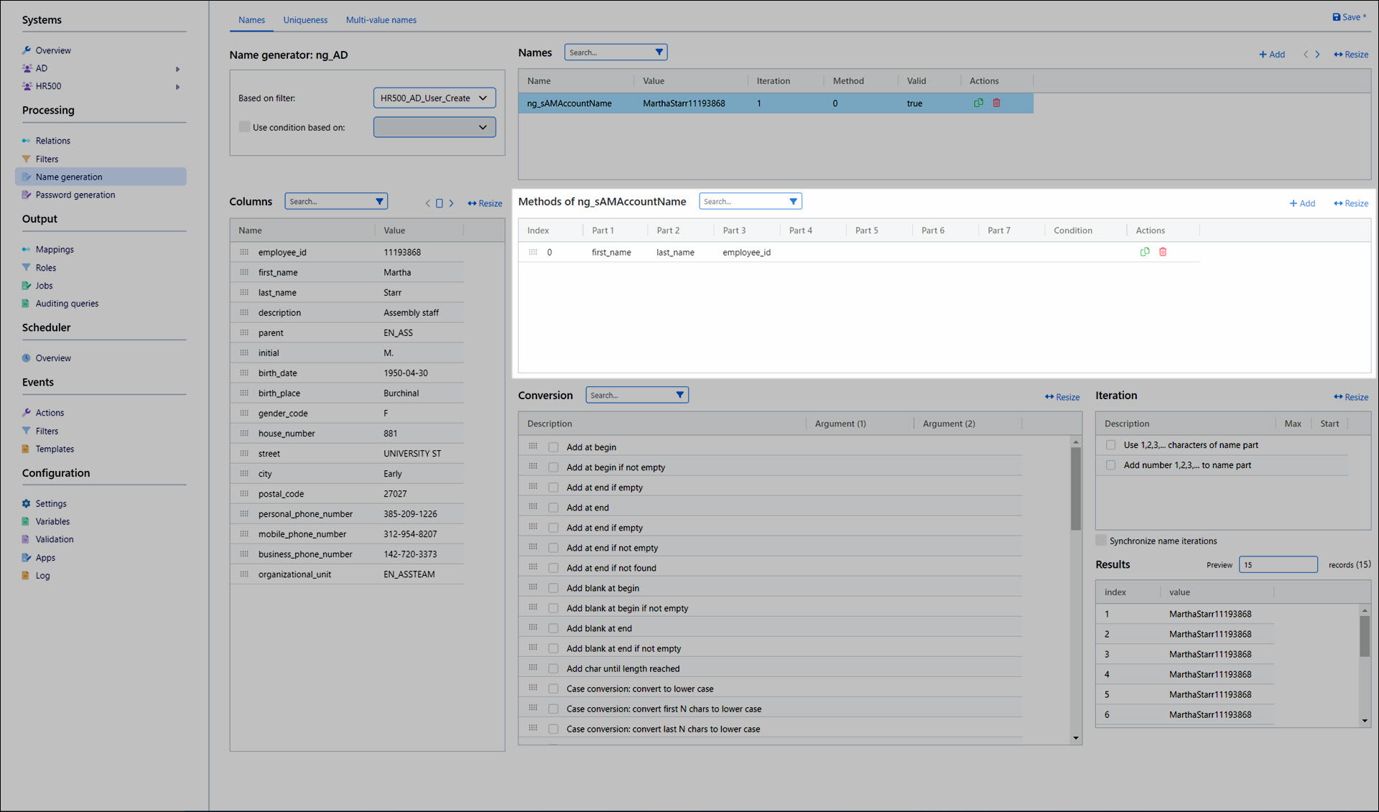Duplicate method index 0 row

pyautogui.click(x=1145, y=252)
